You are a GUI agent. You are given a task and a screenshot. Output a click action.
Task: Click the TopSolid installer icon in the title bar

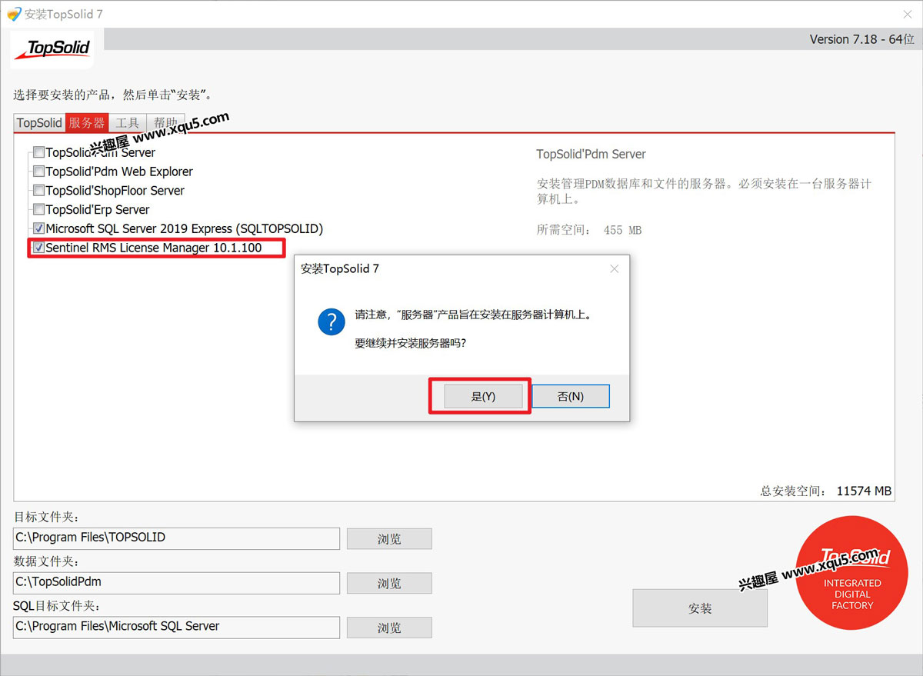[x=14, y=14]
